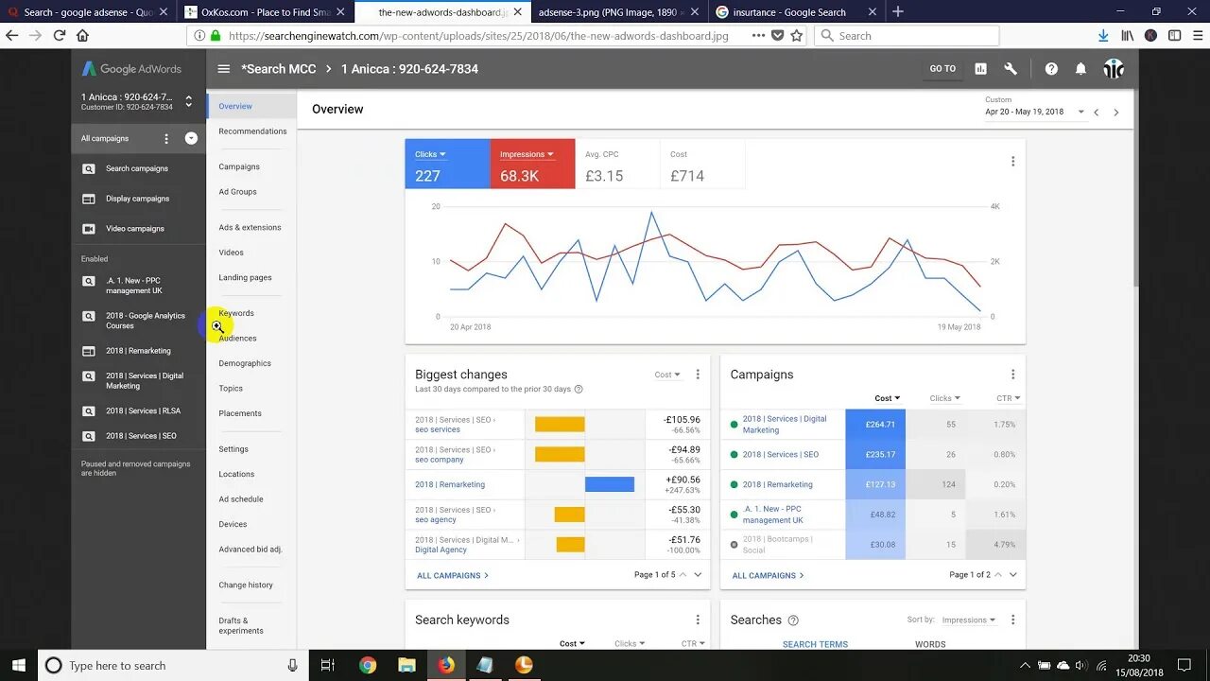Open the account avatar in AdWords header
Viewport: 1210px width, 681px height.
pyautogui.click(x=1114, y=69)
